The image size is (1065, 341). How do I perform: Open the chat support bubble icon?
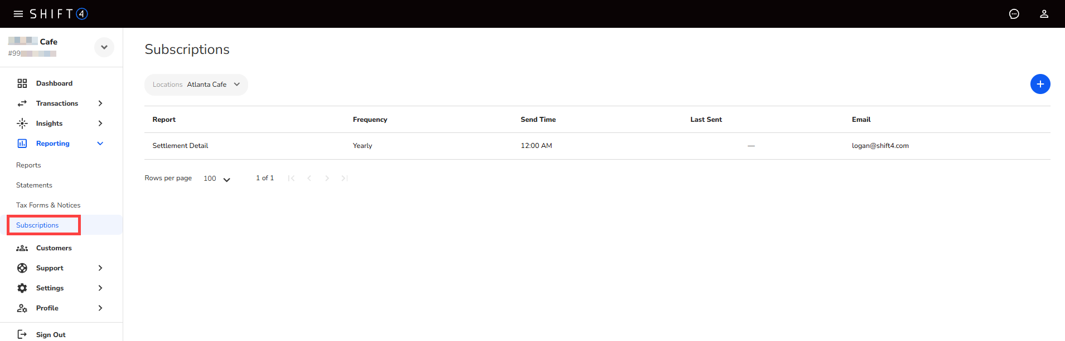1014,14
